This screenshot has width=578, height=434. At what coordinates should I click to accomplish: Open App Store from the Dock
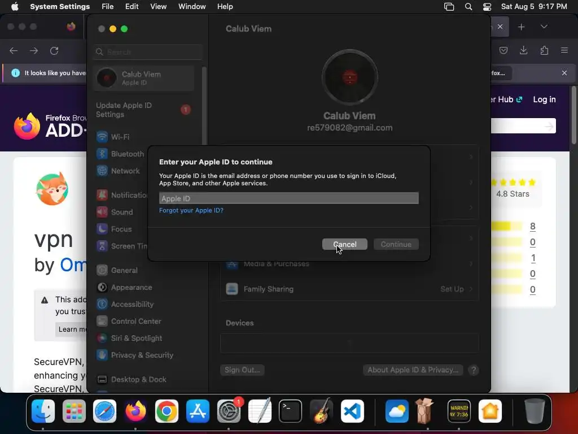pos(198,411)
